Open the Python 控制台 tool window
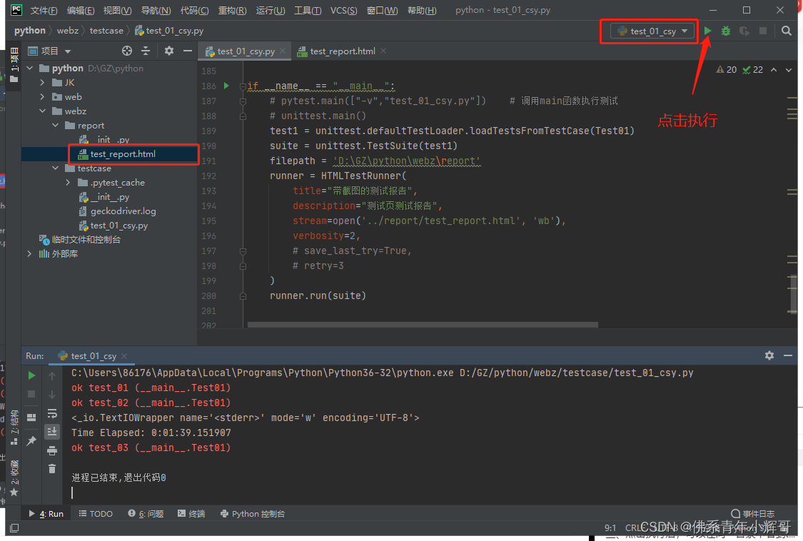 [x=253, y=514]
